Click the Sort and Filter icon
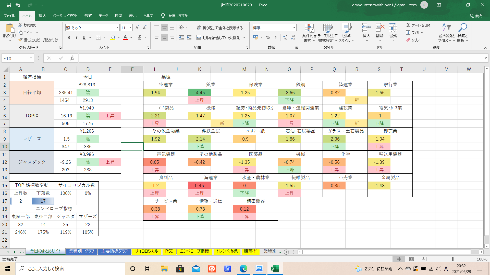Image resolution: width=490 pixels, height=275 pixels. [446, 28]
